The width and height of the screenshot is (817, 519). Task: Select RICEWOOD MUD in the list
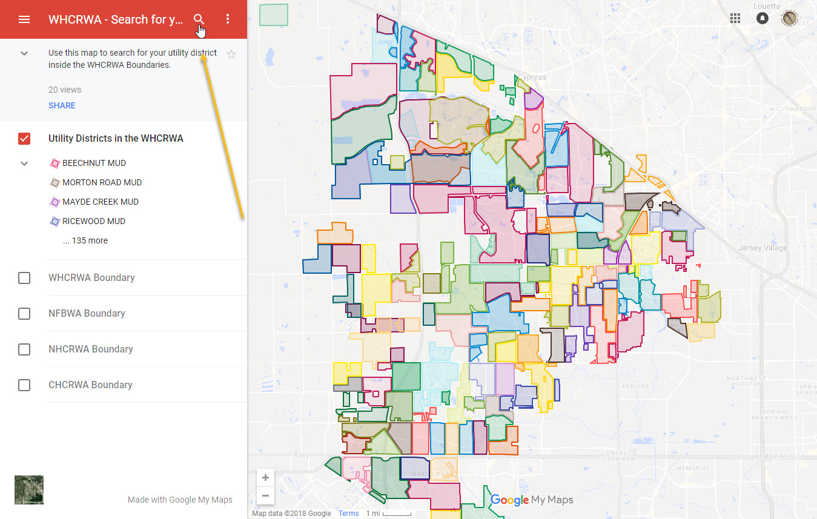click(x=94, y=221)
